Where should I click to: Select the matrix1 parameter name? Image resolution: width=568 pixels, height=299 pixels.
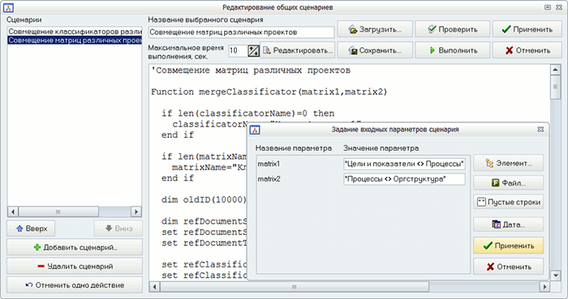pos(269,164)
